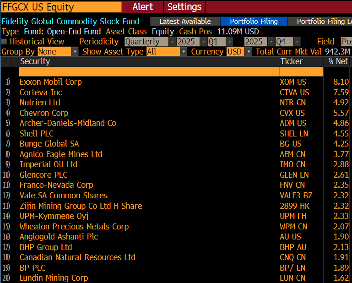Select BHP Group Ltd holding
This screenshot has height=283, width=352.
tap(46, 247)
